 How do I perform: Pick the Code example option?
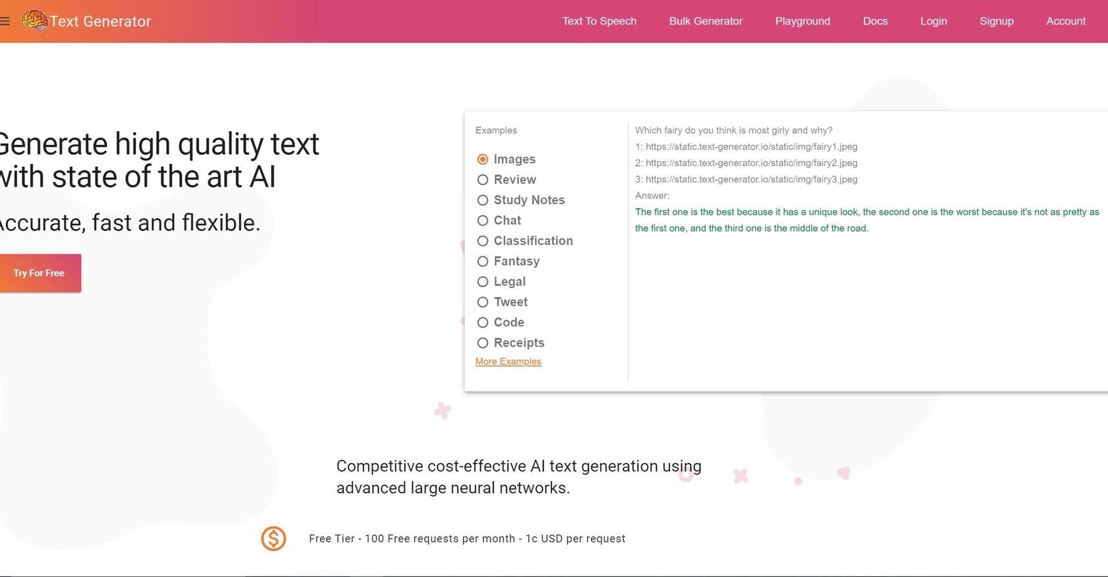[483, 323]
